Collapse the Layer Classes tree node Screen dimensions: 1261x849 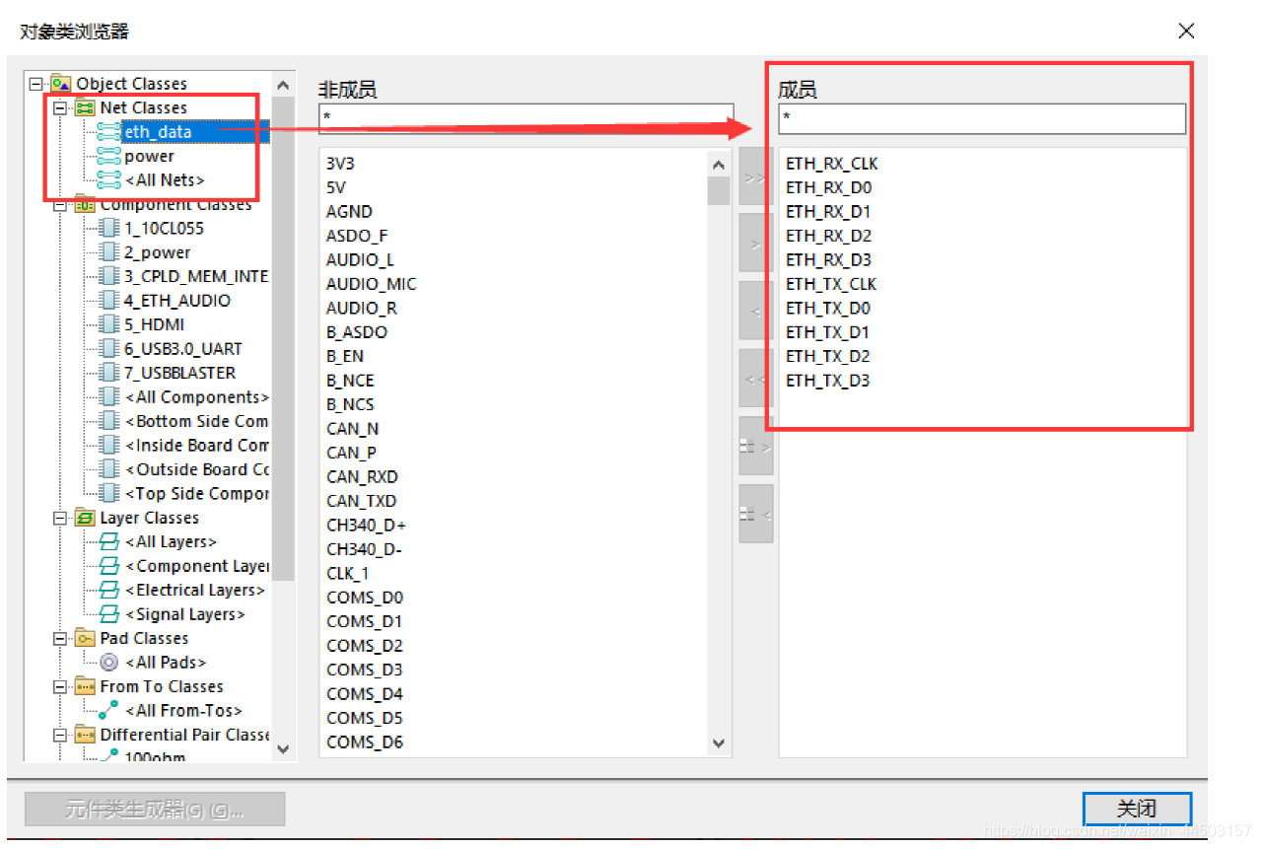61,518
